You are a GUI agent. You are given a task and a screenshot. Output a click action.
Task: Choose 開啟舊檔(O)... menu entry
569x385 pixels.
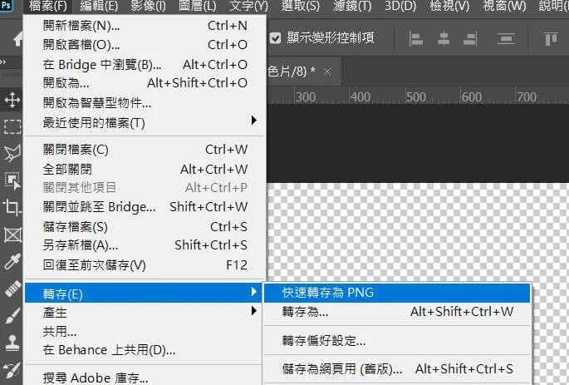pyautogui.click(x=145, y=45)
